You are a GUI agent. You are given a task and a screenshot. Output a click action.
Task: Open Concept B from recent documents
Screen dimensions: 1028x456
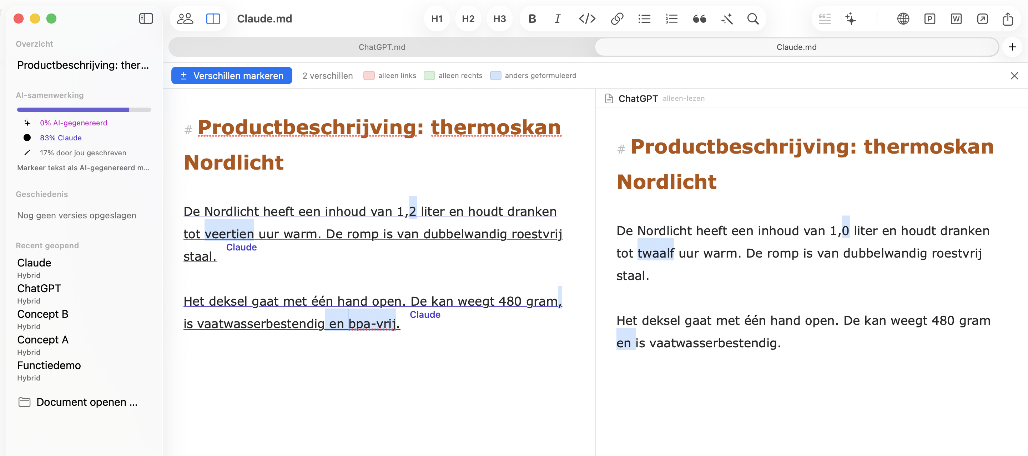point(43,314)
